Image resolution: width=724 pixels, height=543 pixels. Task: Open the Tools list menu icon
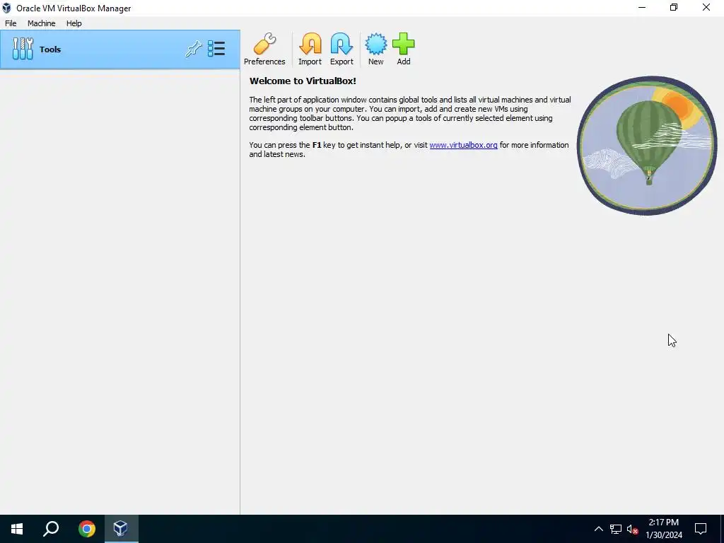point(216,49)
